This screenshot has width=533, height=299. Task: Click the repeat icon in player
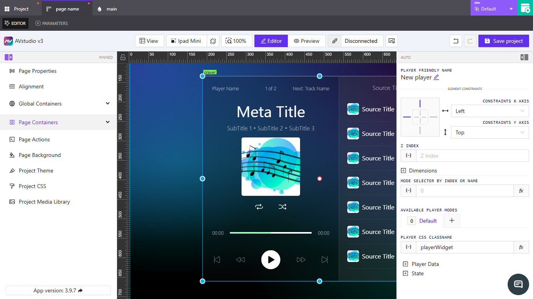259,207
